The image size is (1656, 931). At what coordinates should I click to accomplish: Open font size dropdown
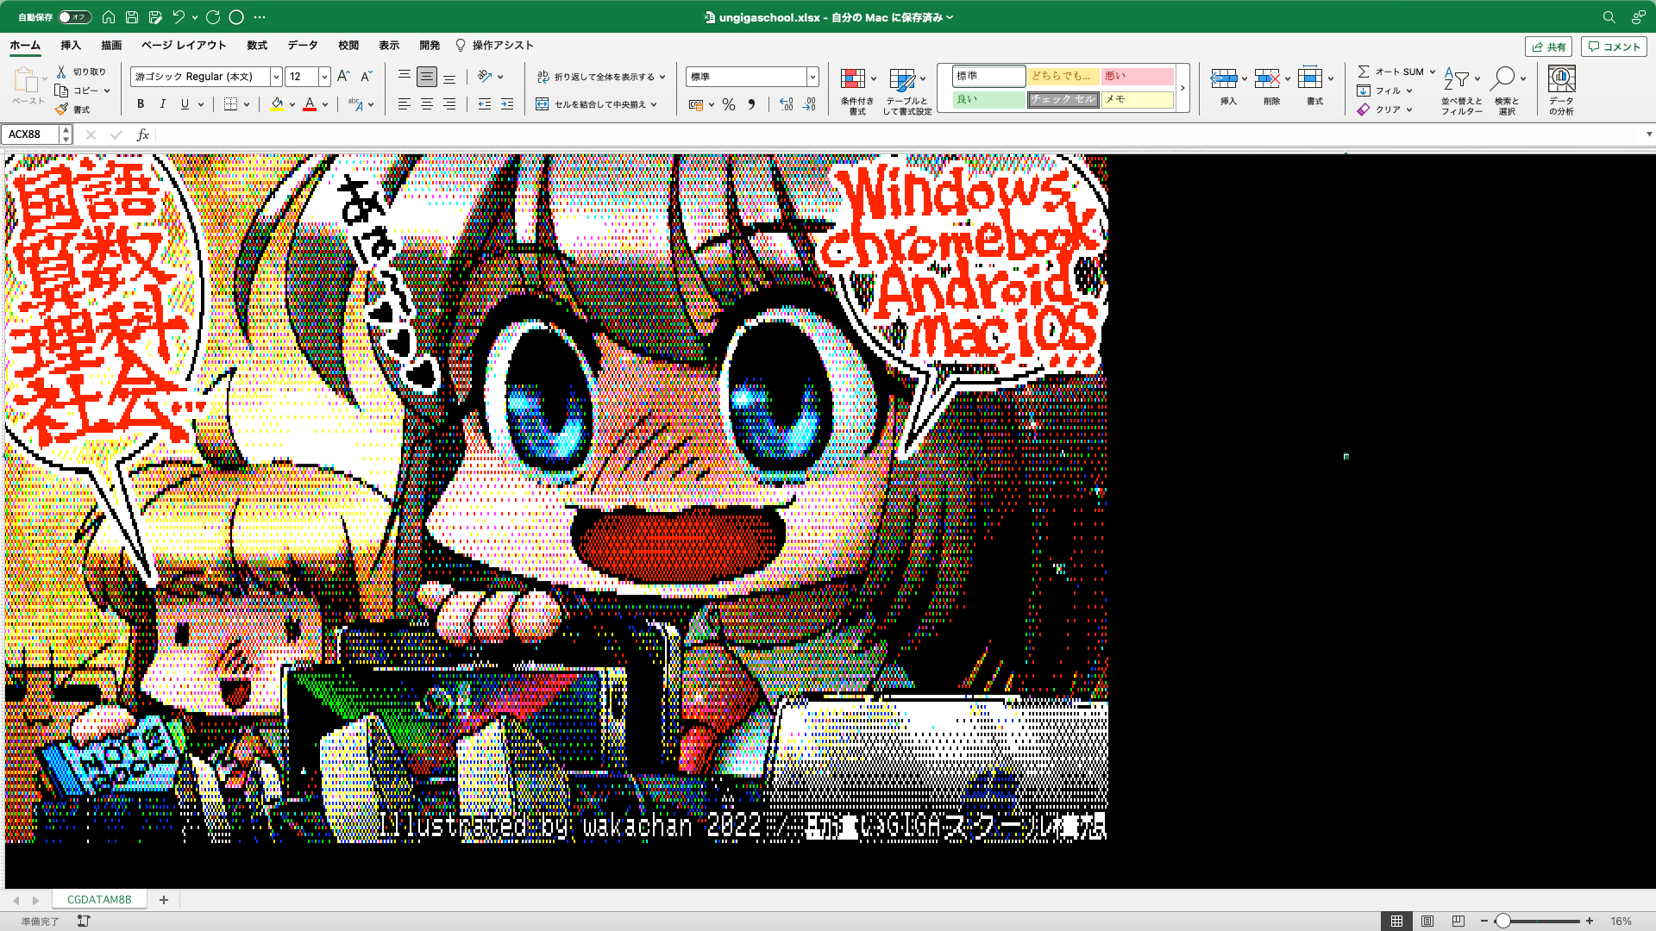click(324, 77)
